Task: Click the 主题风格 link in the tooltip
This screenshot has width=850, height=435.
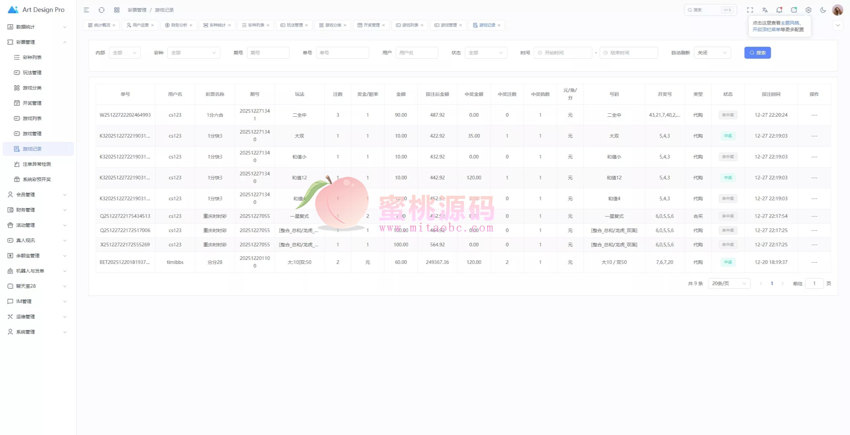Action: [790, 23]
